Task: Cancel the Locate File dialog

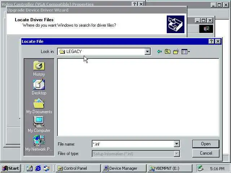Action: pos(206,153)
